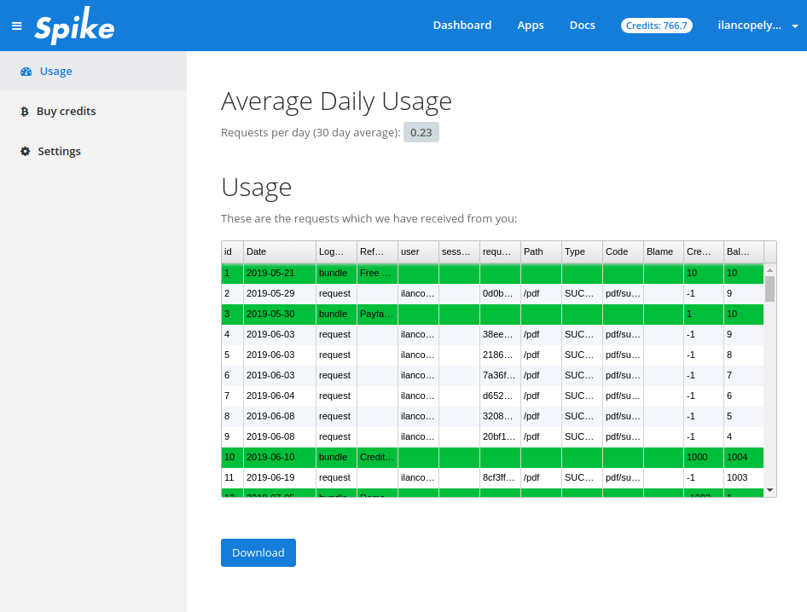The image size is (807, 612).
Task: Click the table scrollbar up arrow
Action: click(769, 270)
